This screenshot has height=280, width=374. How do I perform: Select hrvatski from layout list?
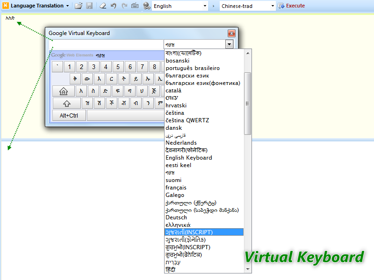(204, 105)
